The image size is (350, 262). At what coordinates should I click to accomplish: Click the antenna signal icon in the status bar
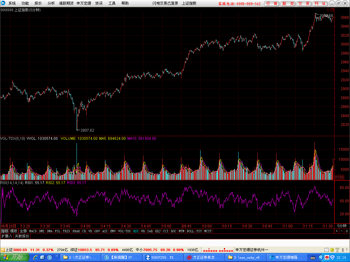[337, 250]
